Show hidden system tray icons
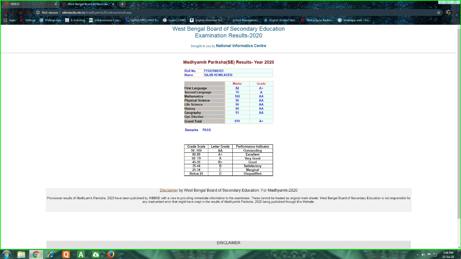The image size is (461, 259). click(x=418, y=255)
